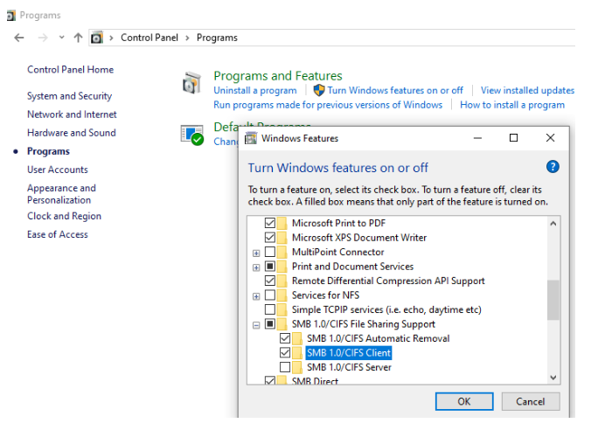Click the Windows Features dialog title icon
The height and width of the screenshot is (437, 591).
251,138
